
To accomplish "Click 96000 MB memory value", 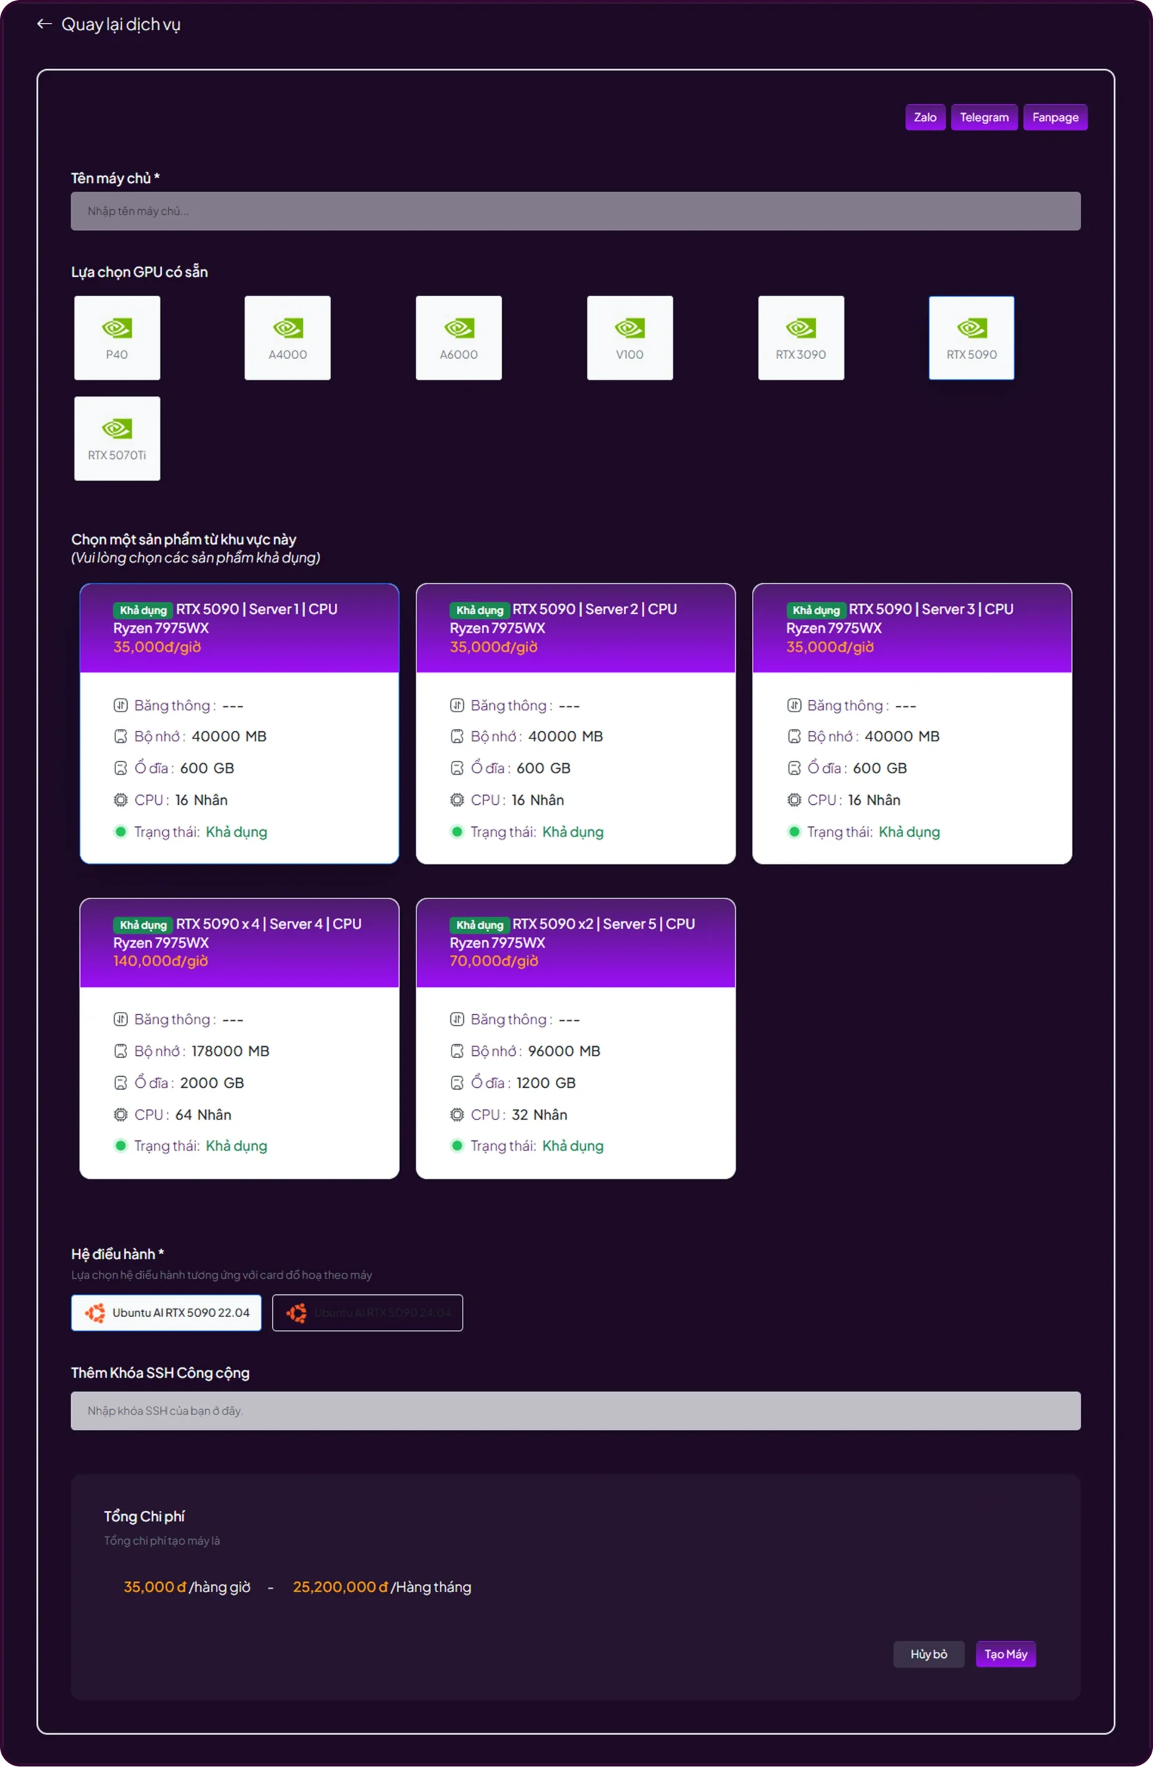I will 563,1051.
